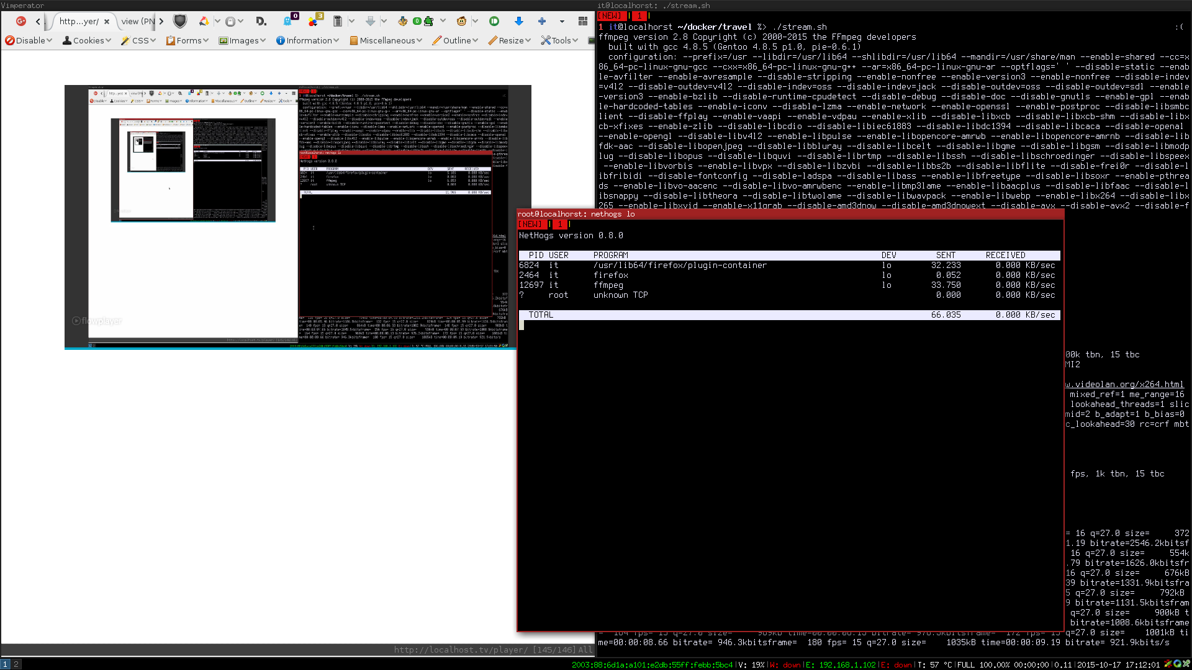Click the 'V: 19%' volume status entry
The height and width of the screenshot is (670, 1192).
click(751, 664)
